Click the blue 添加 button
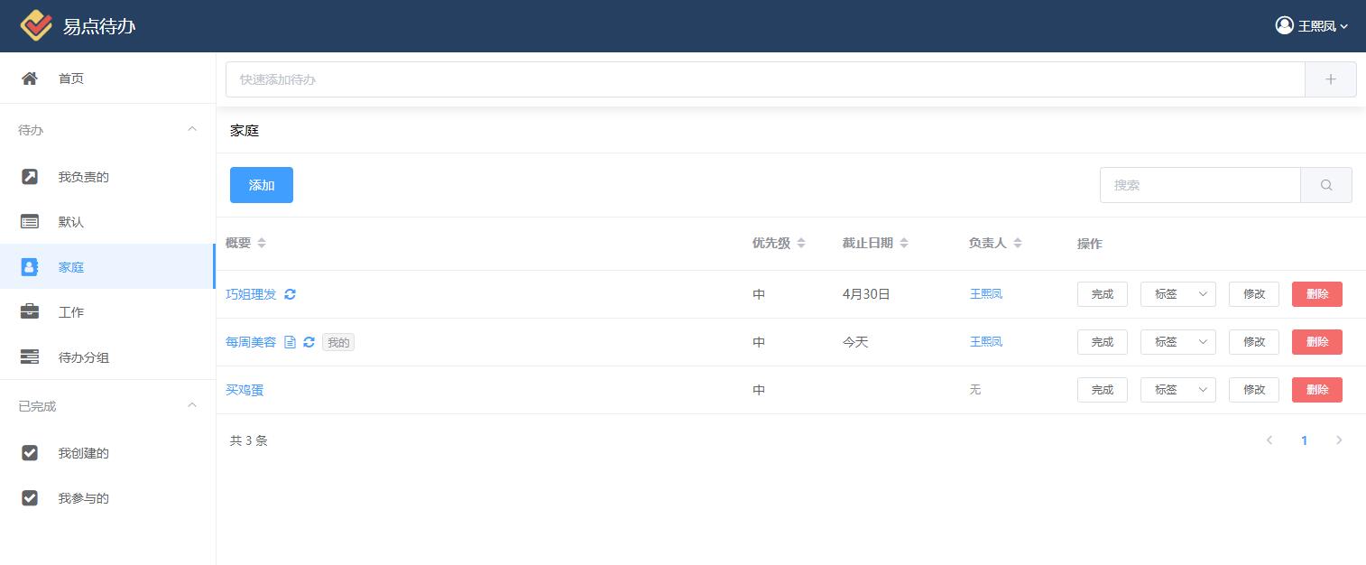1366x565 pixels. point(261,185)
